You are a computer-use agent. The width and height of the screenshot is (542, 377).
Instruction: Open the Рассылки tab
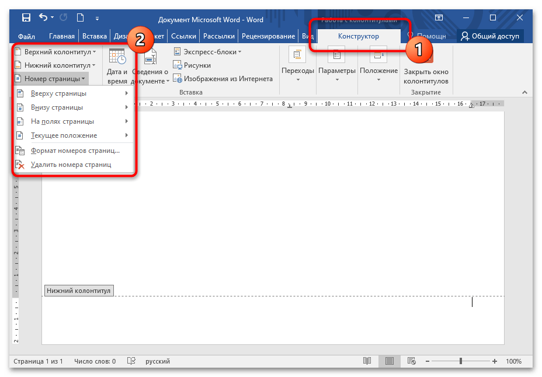pos(219,36)
